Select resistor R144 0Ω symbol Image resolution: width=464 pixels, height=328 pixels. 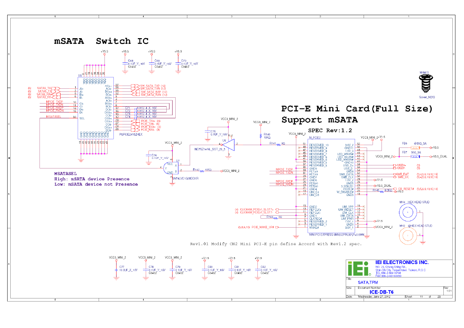tap(276, 218)
